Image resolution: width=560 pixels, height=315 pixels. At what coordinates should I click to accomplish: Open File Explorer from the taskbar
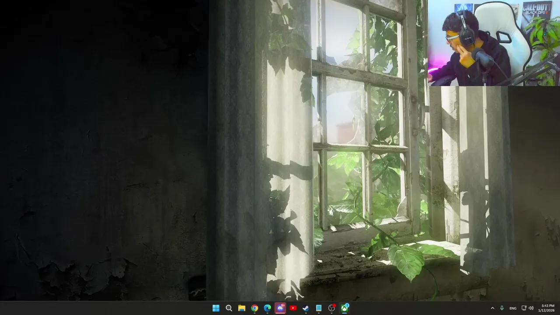pyautogui.click(x=241, y=308)
